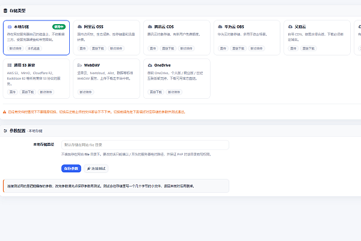Click the 微软 OneDrive description text
The height and width of the screenshot is (241, 361).
(175, 76)
